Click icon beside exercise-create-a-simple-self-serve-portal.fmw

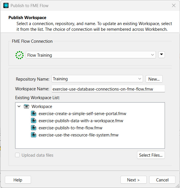pos(34,114)
